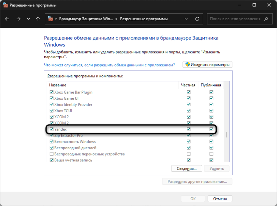
Task: Click the Разрешенные программы breadcrumb item
Action: point(143,19)
